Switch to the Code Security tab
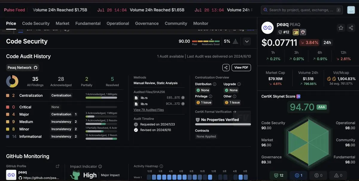This screenshot has height=181, width=359. pyautogui.click(x=36, y=23)
